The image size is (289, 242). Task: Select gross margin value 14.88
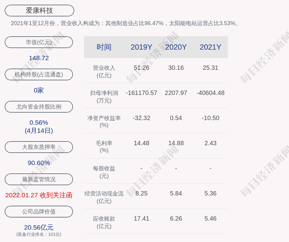176,143
